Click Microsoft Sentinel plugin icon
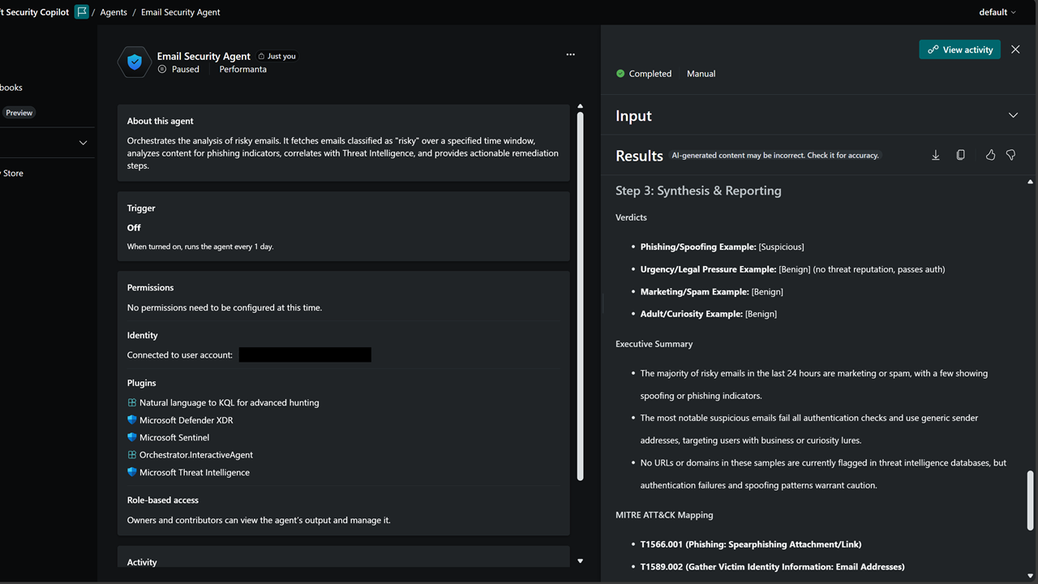The height and width of the screenshot is (584, 1038). (x=132, y=437)
